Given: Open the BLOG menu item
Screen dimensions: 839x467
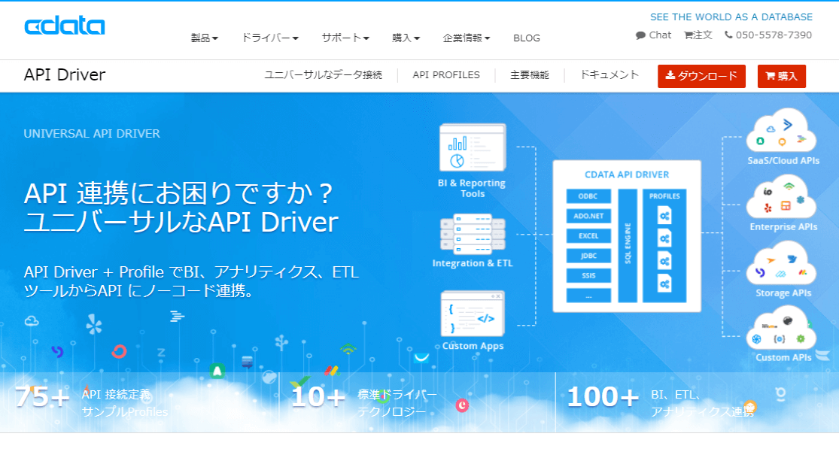Looking at the screenshot, I should pyautogui.click(x=527, y=38).
